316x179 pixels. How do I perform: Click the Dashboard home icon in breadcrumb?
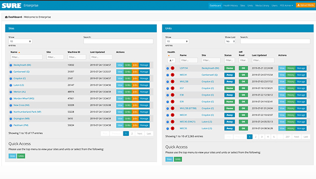(6, 17)
